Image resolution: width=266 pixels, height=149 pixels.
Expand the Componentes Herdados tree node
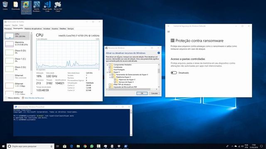click(107, 65)
